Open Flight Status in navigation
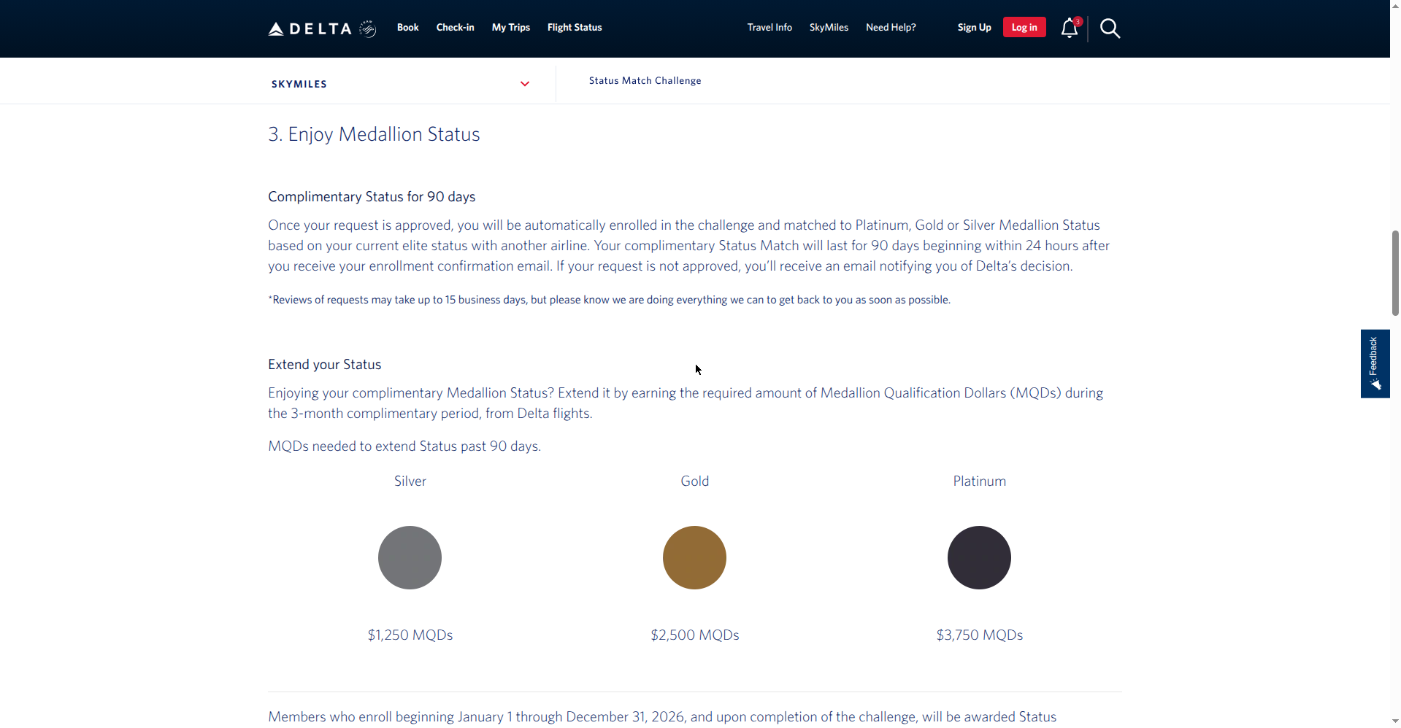 click(x=575, y=28)
